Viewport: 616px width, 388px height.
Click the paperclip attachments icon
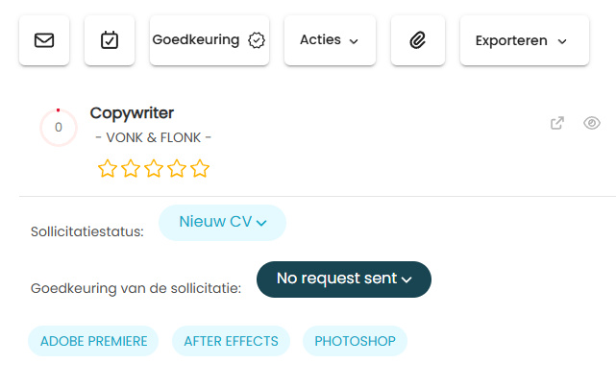point(418,40)
